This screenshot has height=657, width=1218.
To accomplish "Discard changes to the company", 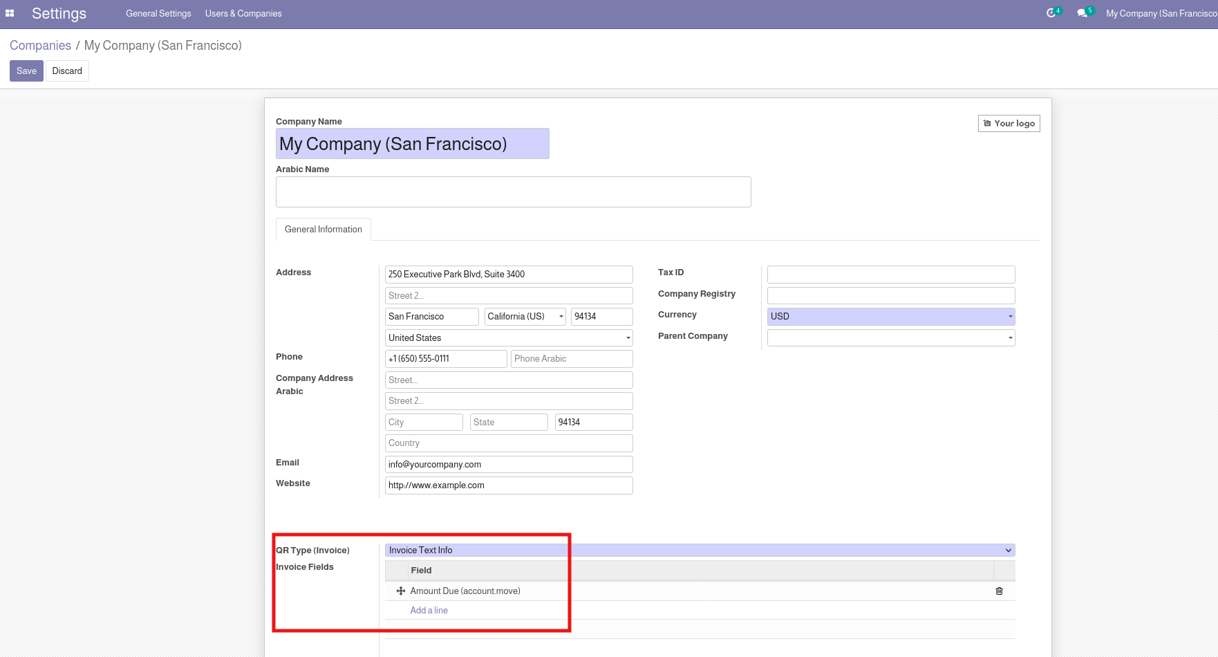I will (x=67, y=71).
